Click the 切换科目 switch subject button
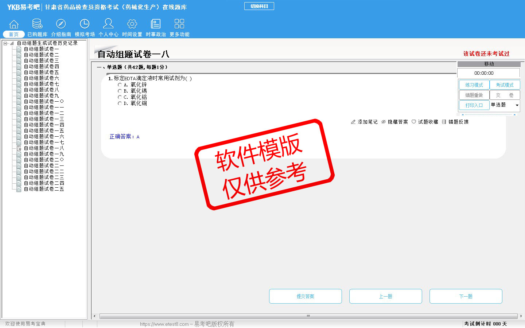The width and height of the screenshot is (525, 328). point(259,6)
